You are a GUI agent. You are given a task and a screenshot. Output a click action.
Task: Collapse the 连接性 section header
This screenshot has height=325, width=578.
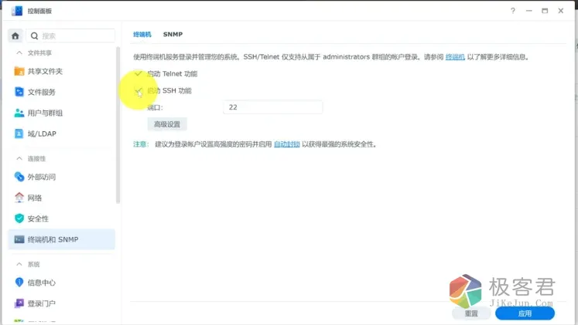[x=31, y=159]
